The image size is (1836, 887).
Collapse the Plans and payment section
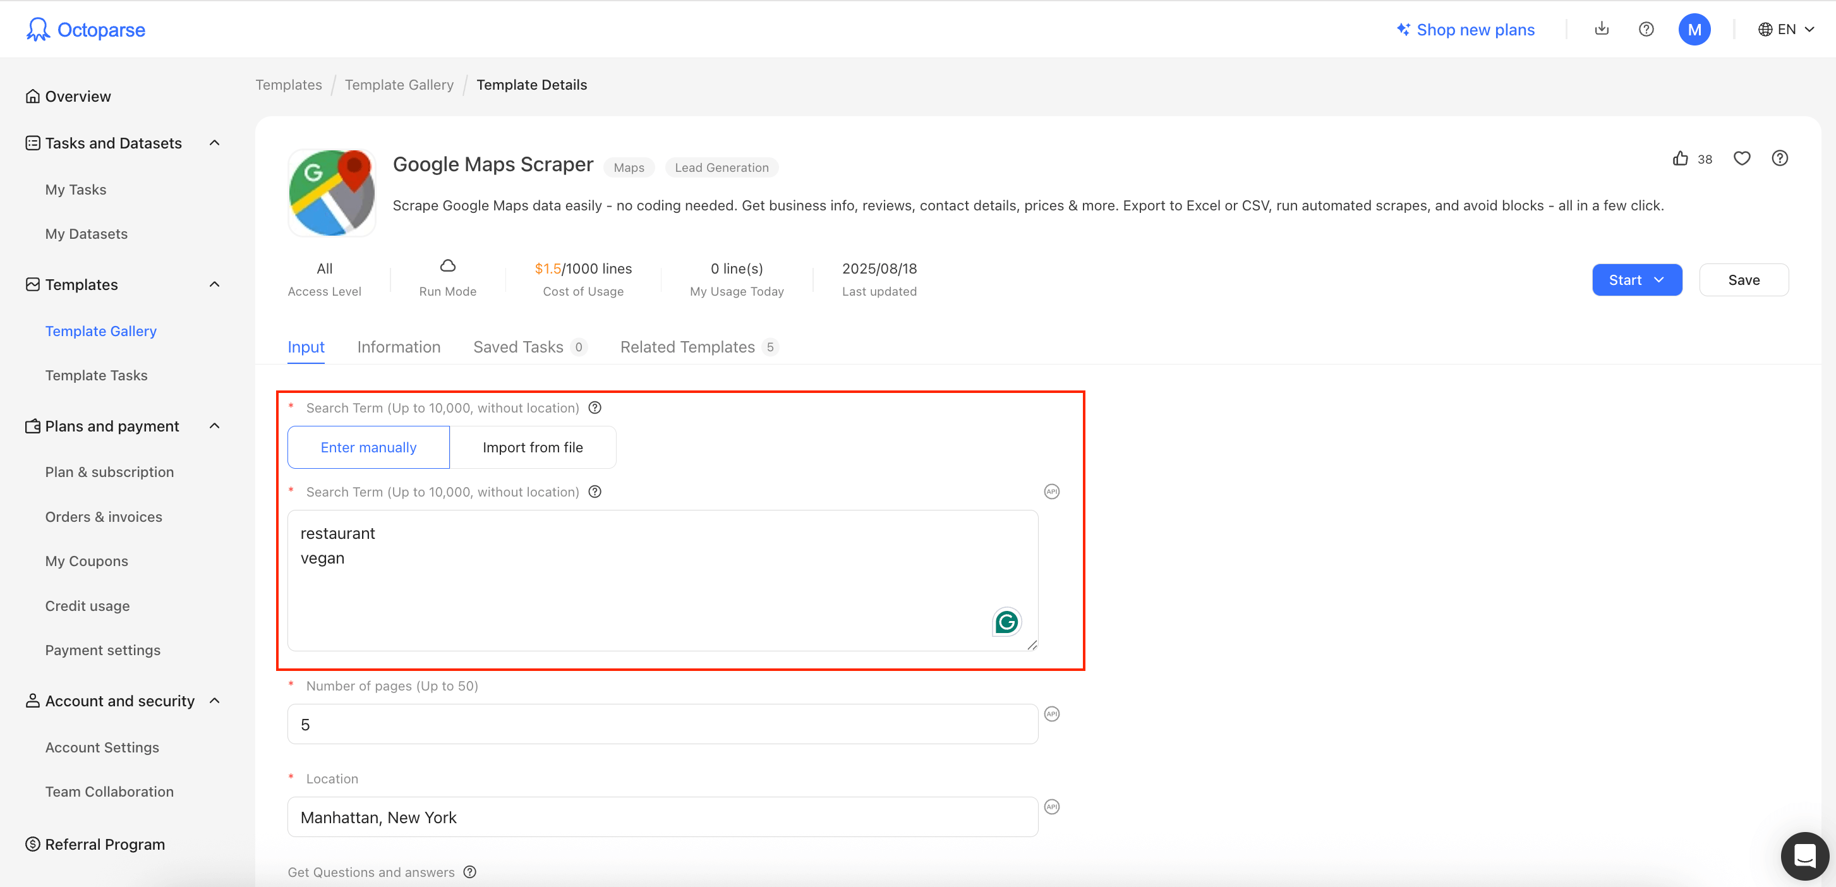[215, 426]
